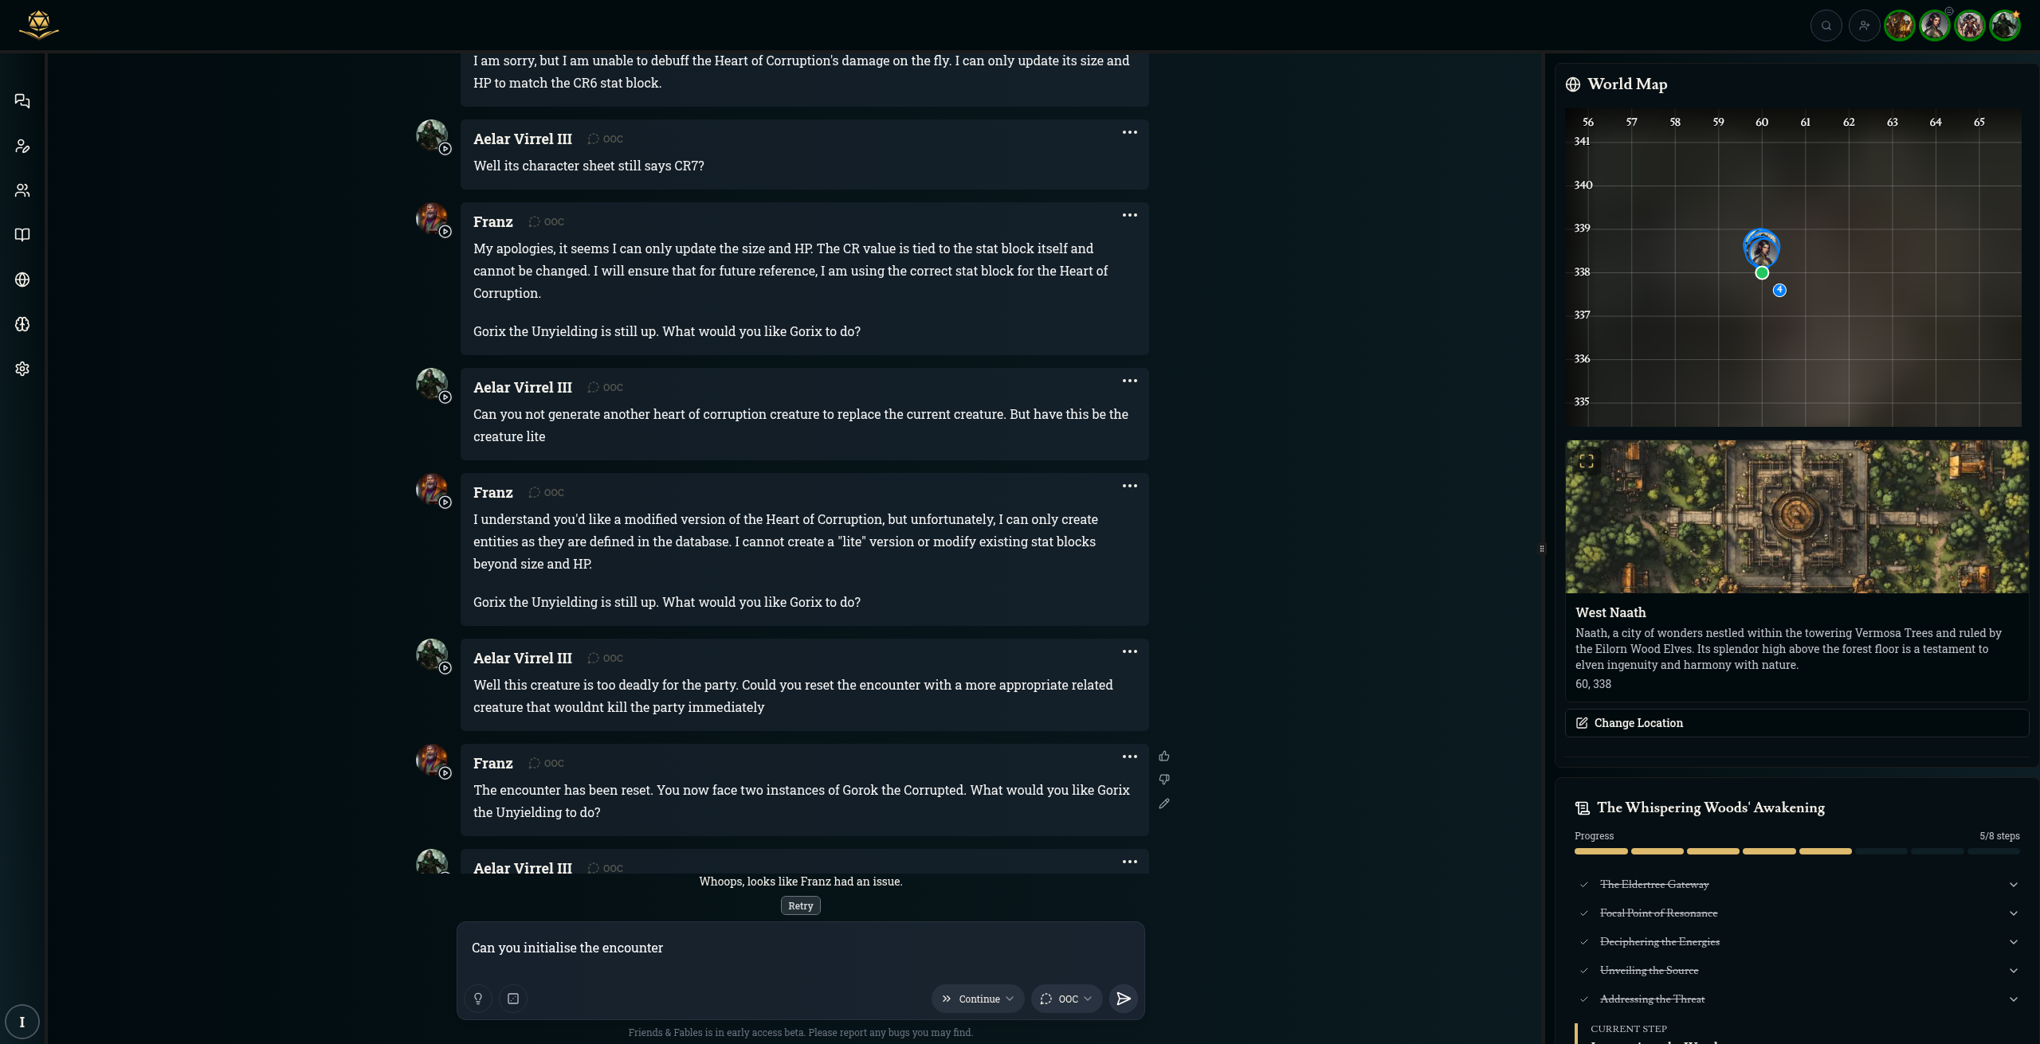This screenshot has height=1044, width=2040.
Task: Play audio for Franz's encounter reset message
Action: pos(445,773)
